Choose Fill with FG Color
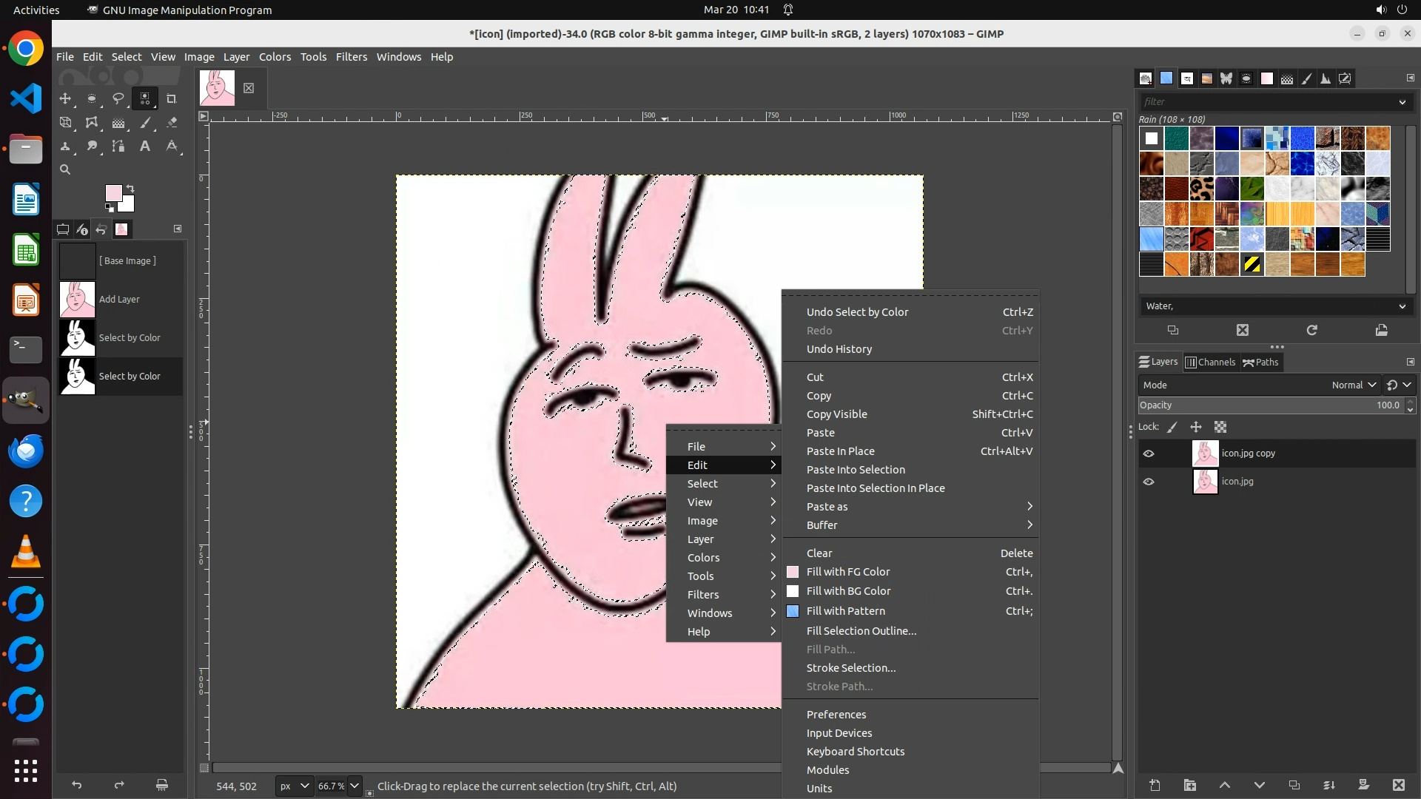1421x799 pixels. [848, 572]
